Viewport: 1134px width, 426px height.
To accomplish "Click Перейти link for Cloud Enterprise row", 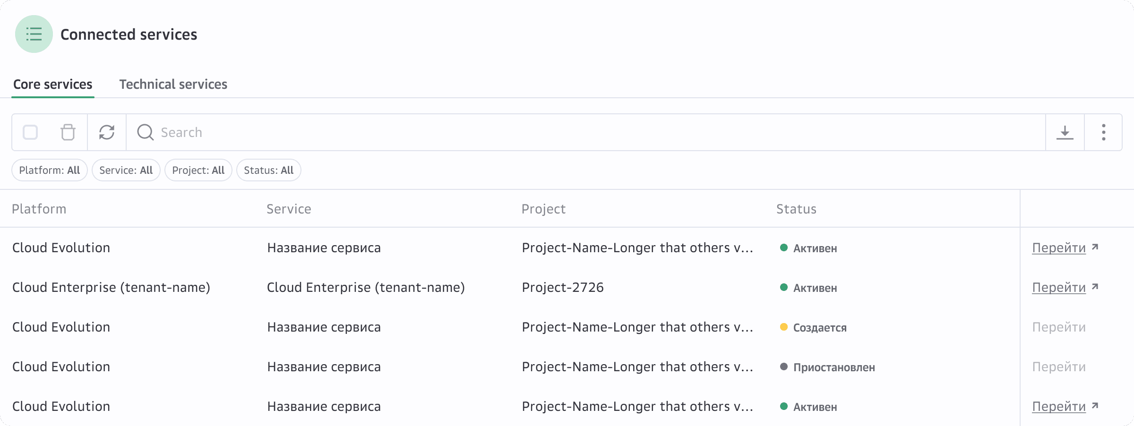I will click(x=1059, y=287).
